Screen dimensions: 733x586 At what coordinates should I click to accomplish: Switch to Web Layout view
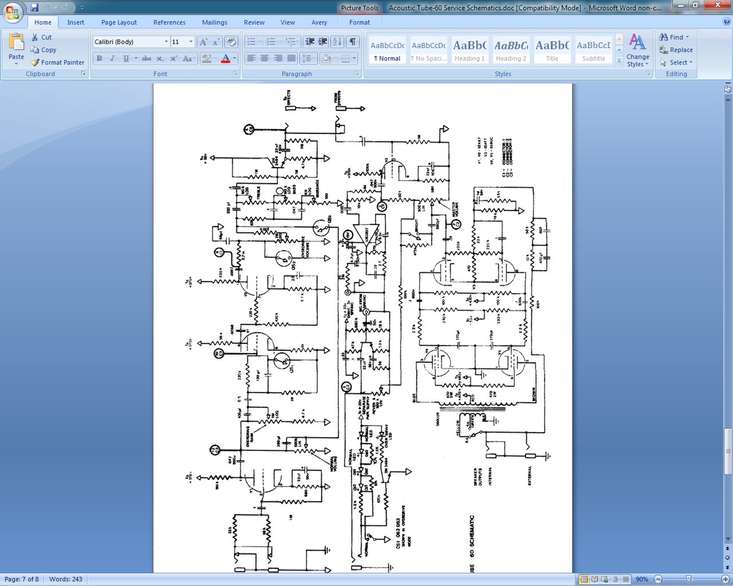tap(605, 579)
